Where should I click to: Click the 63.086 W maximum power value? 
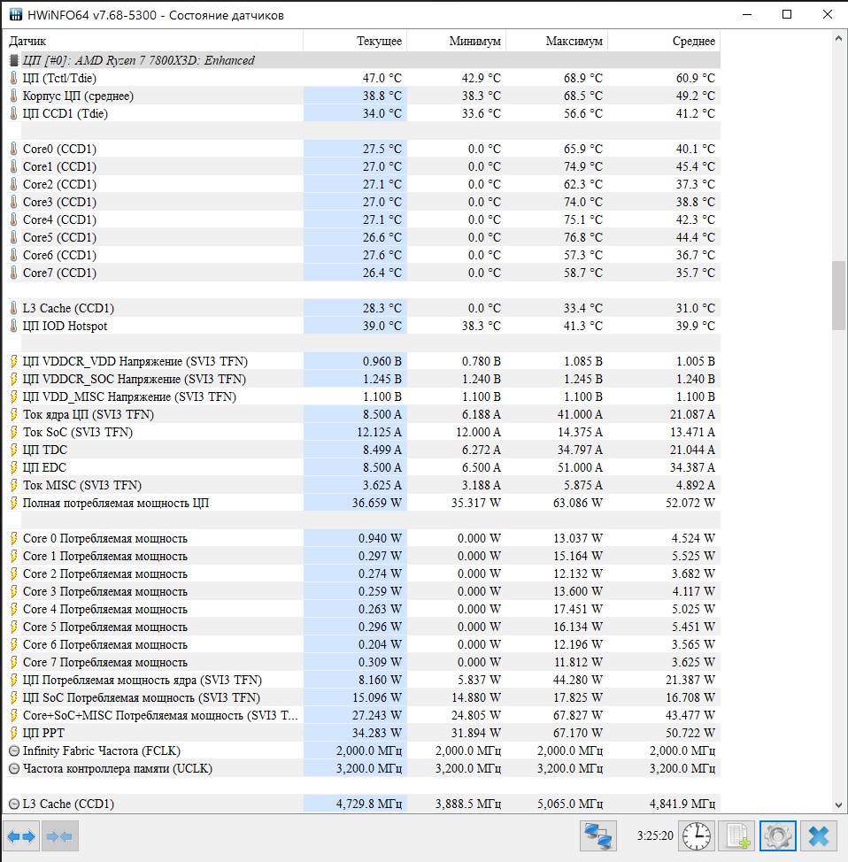coord(579,503)
